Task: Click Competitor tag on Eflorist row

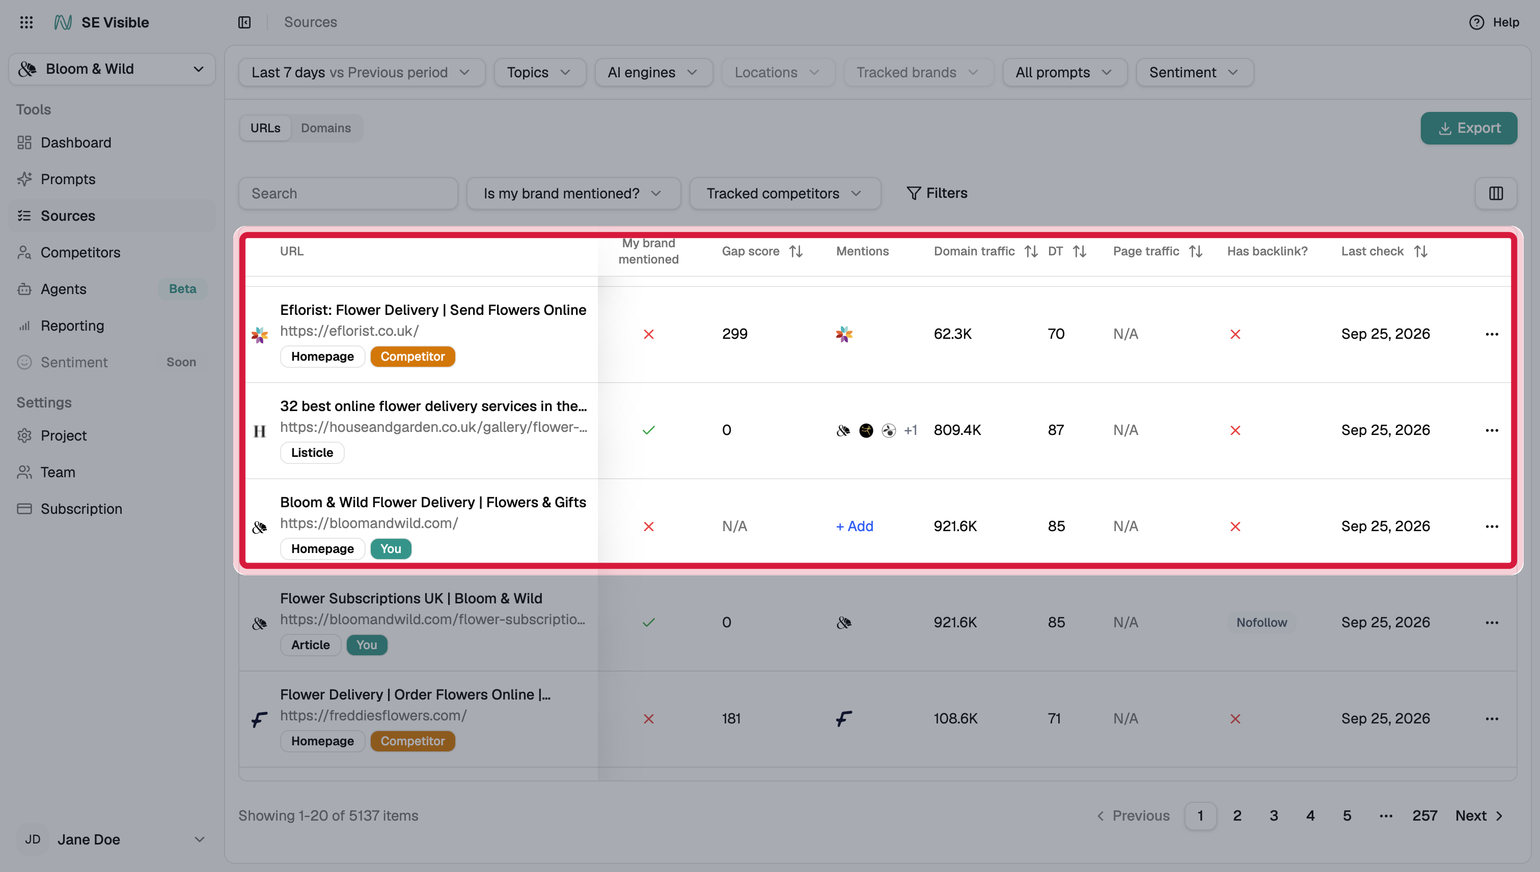Action: [413, 356]
